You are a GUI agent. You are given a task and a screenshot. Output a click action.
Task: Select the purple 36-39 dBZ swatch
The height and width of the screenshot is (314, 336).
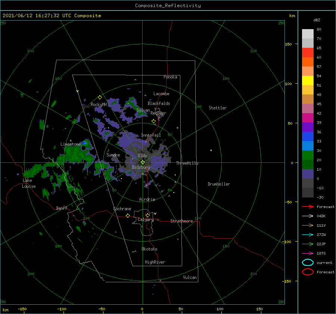308,127
